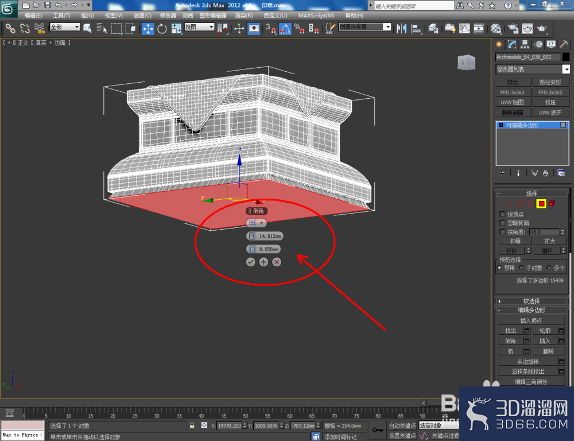Activate the Select and Rotate tool
This screenshot has height=441, width=574.
(162, 29)
